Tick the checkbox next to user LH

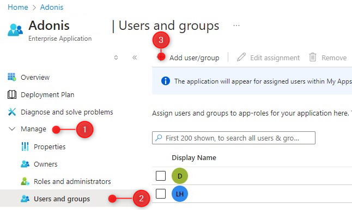click(161, 194)
